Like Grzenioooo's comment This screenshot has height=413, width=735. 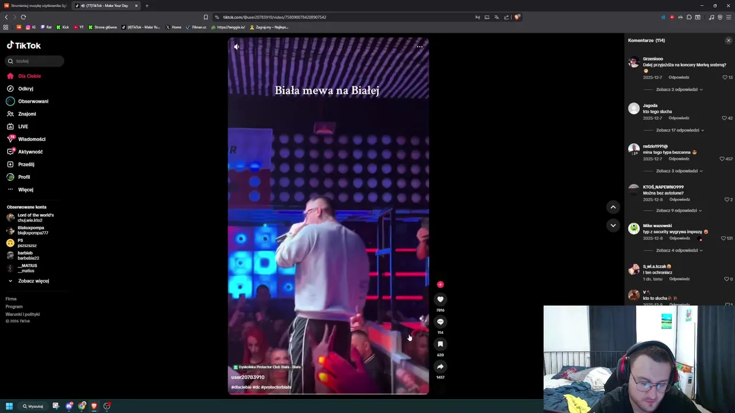pos(725,77)
